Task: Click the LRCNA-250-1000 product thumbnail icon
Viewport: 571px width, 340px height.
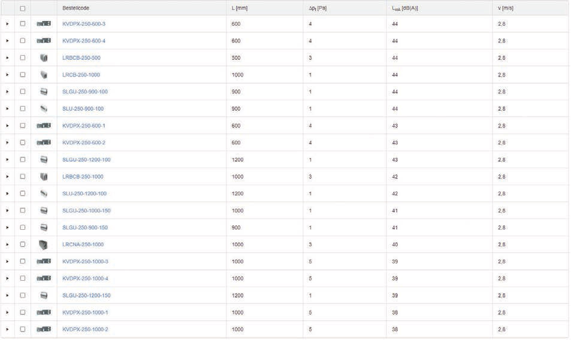Action: pos(43,245)
